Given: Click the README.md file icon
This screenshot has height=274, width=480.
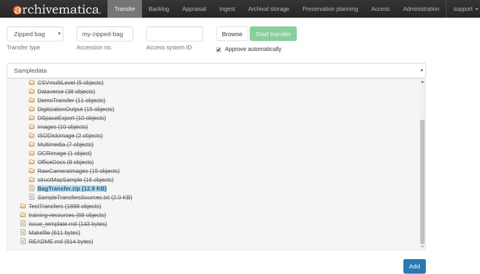Looking at the screenshot, I should pos(23,242).
